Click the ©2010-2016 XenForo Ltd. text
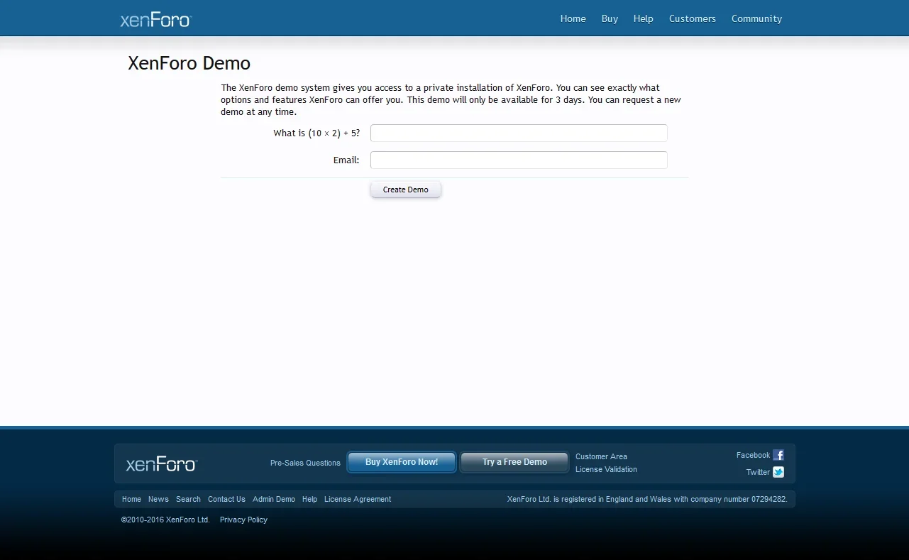Image resolution: width=909 pixels, height=560 pixels. pyautogui.click(x=165, y=520)
